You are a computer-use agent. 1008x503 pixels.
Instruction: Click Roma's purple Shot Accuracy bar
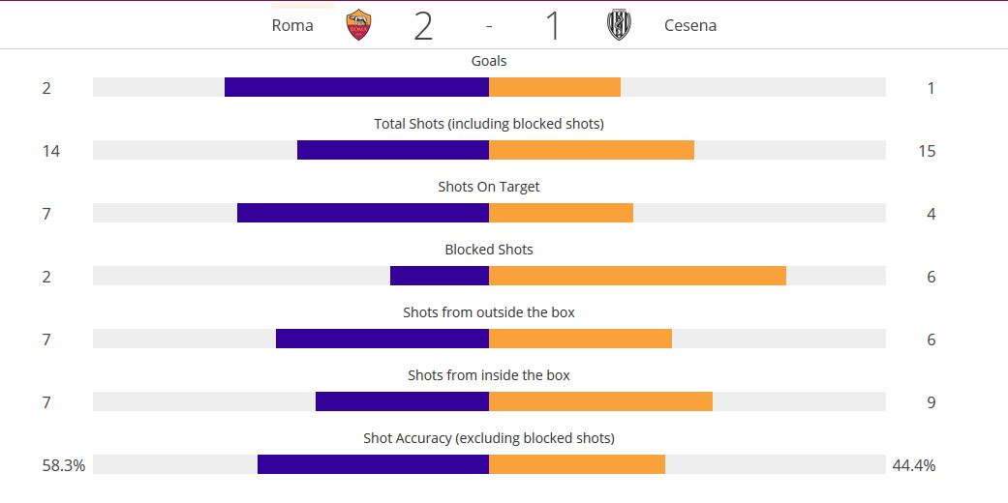[x=374, y=465]
